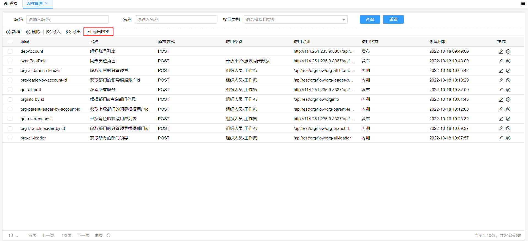Focus the 编码 input field
528x241 pixels.
67,19
